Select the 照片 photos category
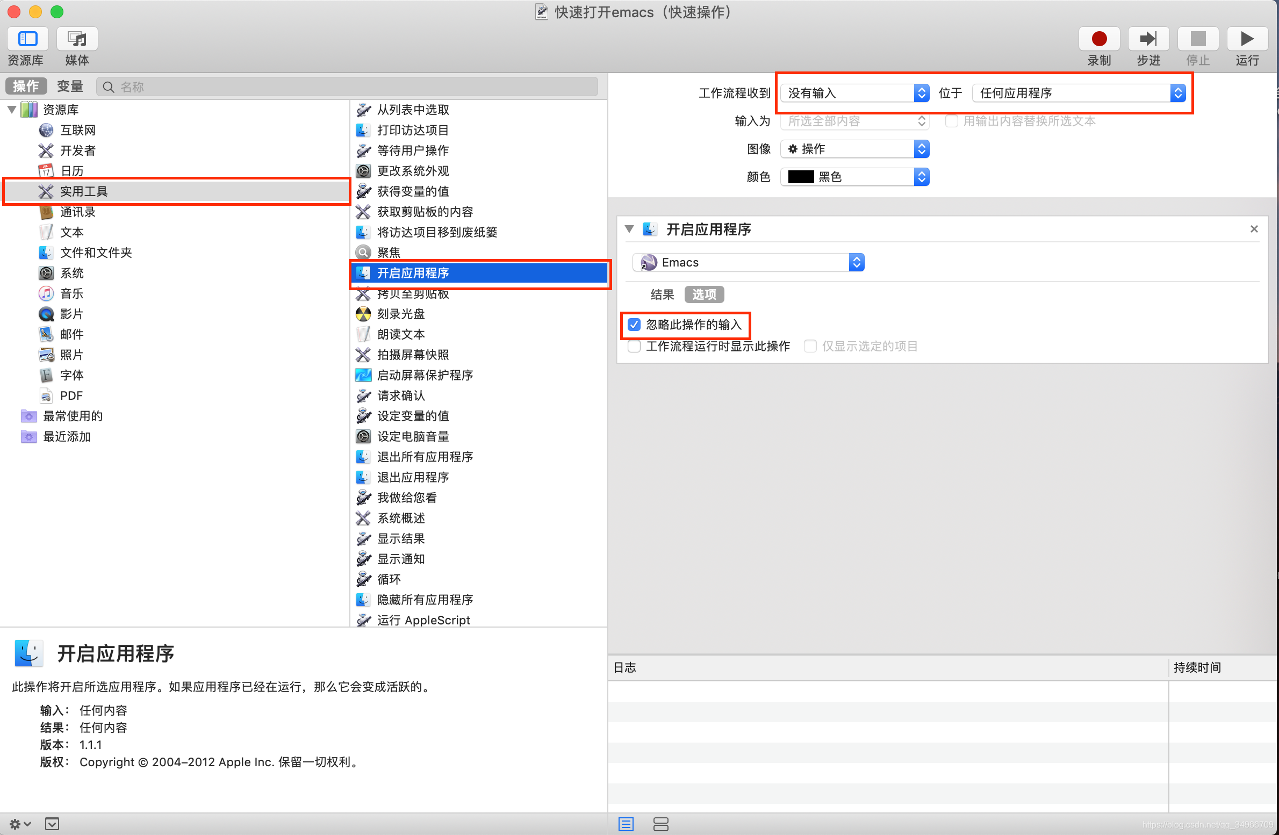Image resolution: width=1279 pixels, height=835 pixels. pyautogui.click(x=72, y=355)
